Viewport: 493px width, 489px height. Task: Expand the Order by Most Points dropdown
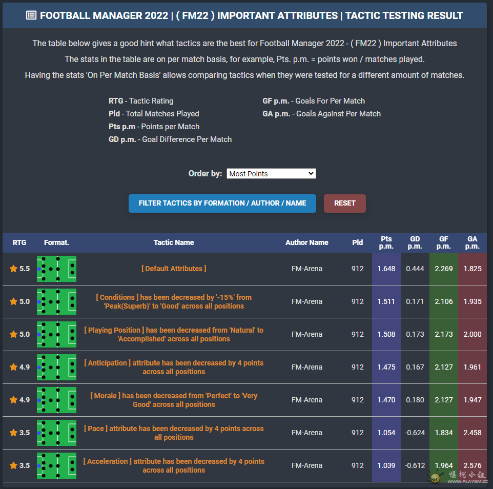(x=271, y=174)
